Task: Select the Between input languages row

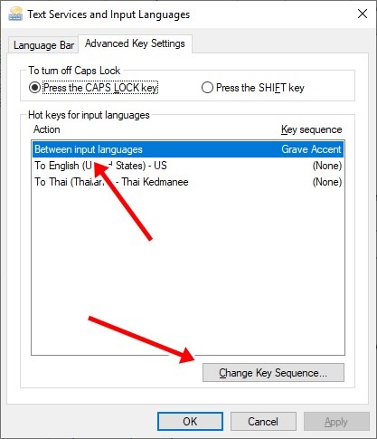Action: point(188,149)
